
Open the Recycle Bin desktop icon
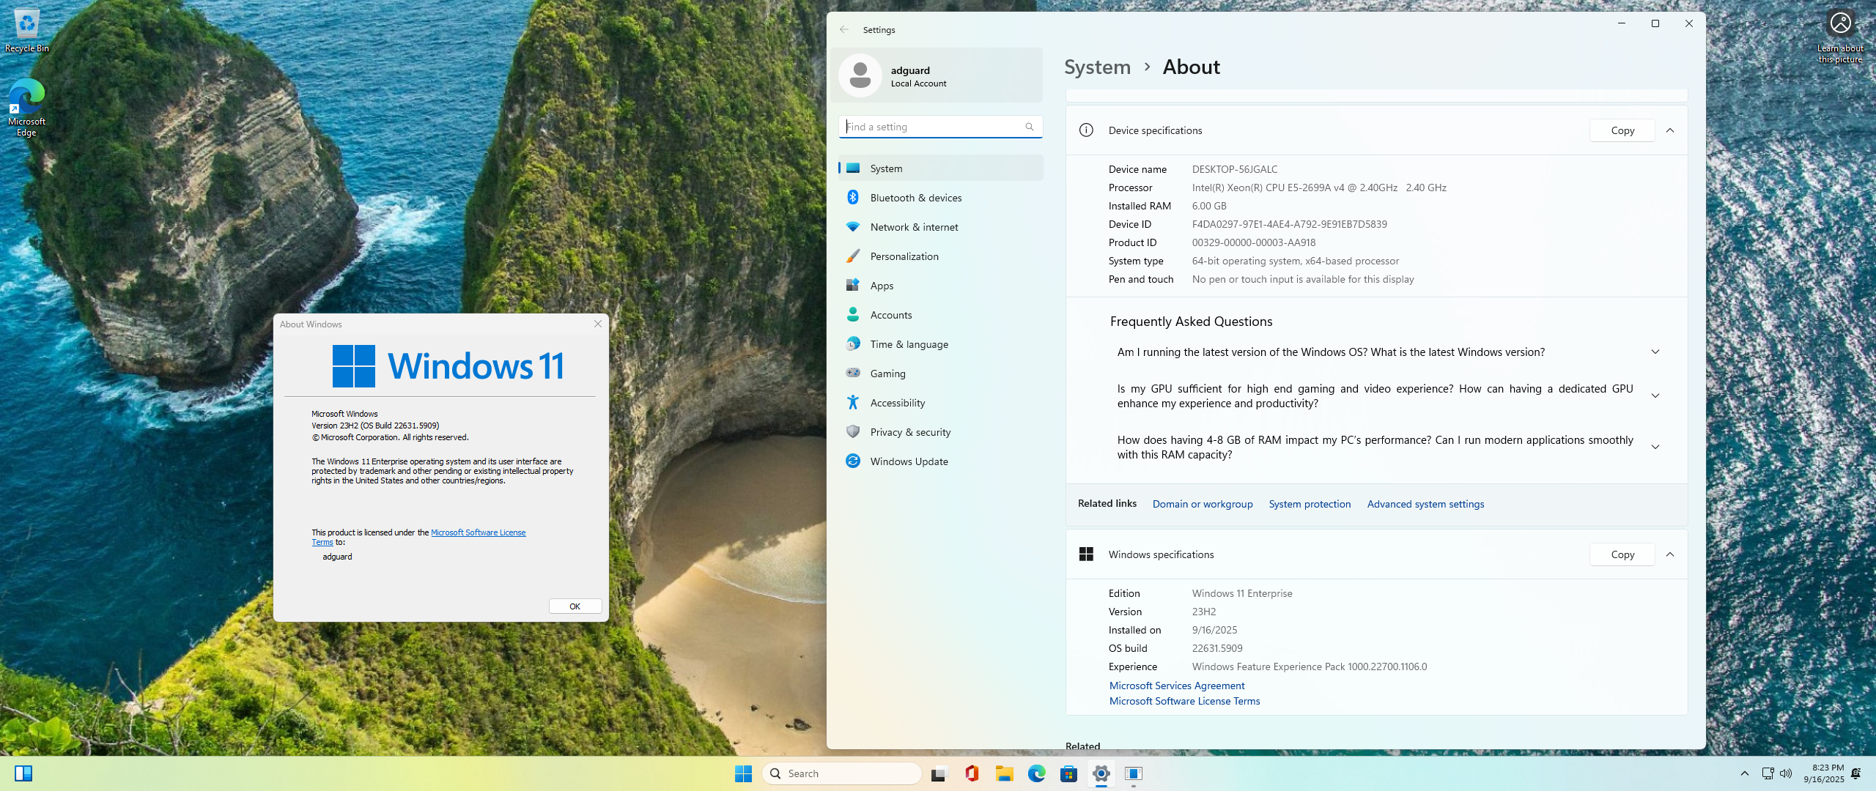point(27,31)
